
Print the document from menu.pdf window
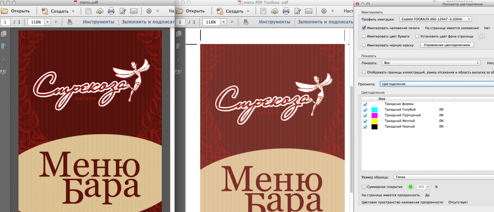[x=111, y=11]
